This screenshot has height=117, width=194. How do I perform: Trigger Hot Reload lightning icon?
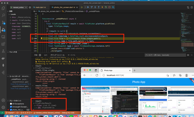pos(102,7)
